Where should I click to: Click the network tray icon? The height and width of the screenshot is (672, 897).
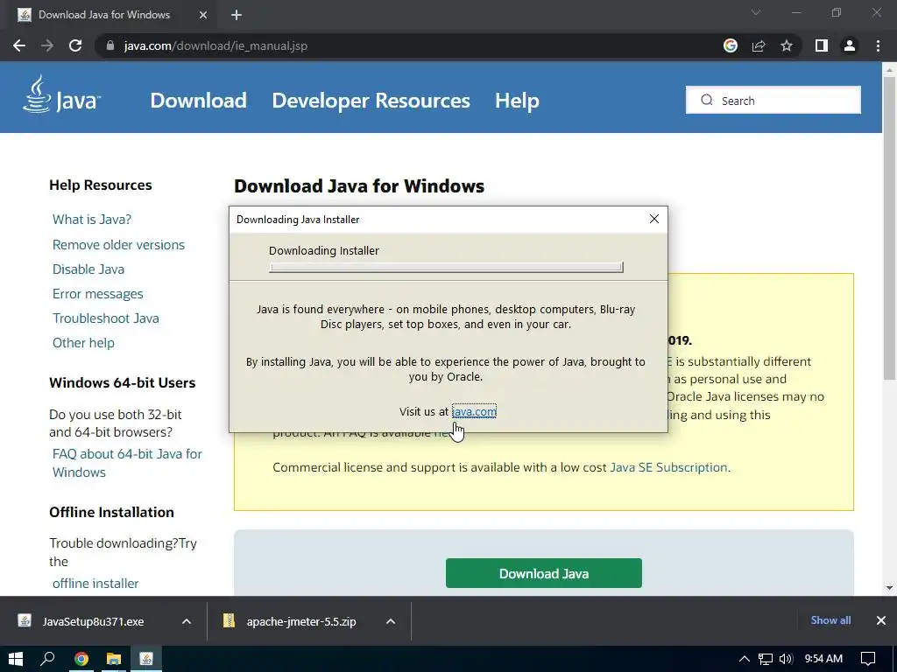tap(766, 659)
